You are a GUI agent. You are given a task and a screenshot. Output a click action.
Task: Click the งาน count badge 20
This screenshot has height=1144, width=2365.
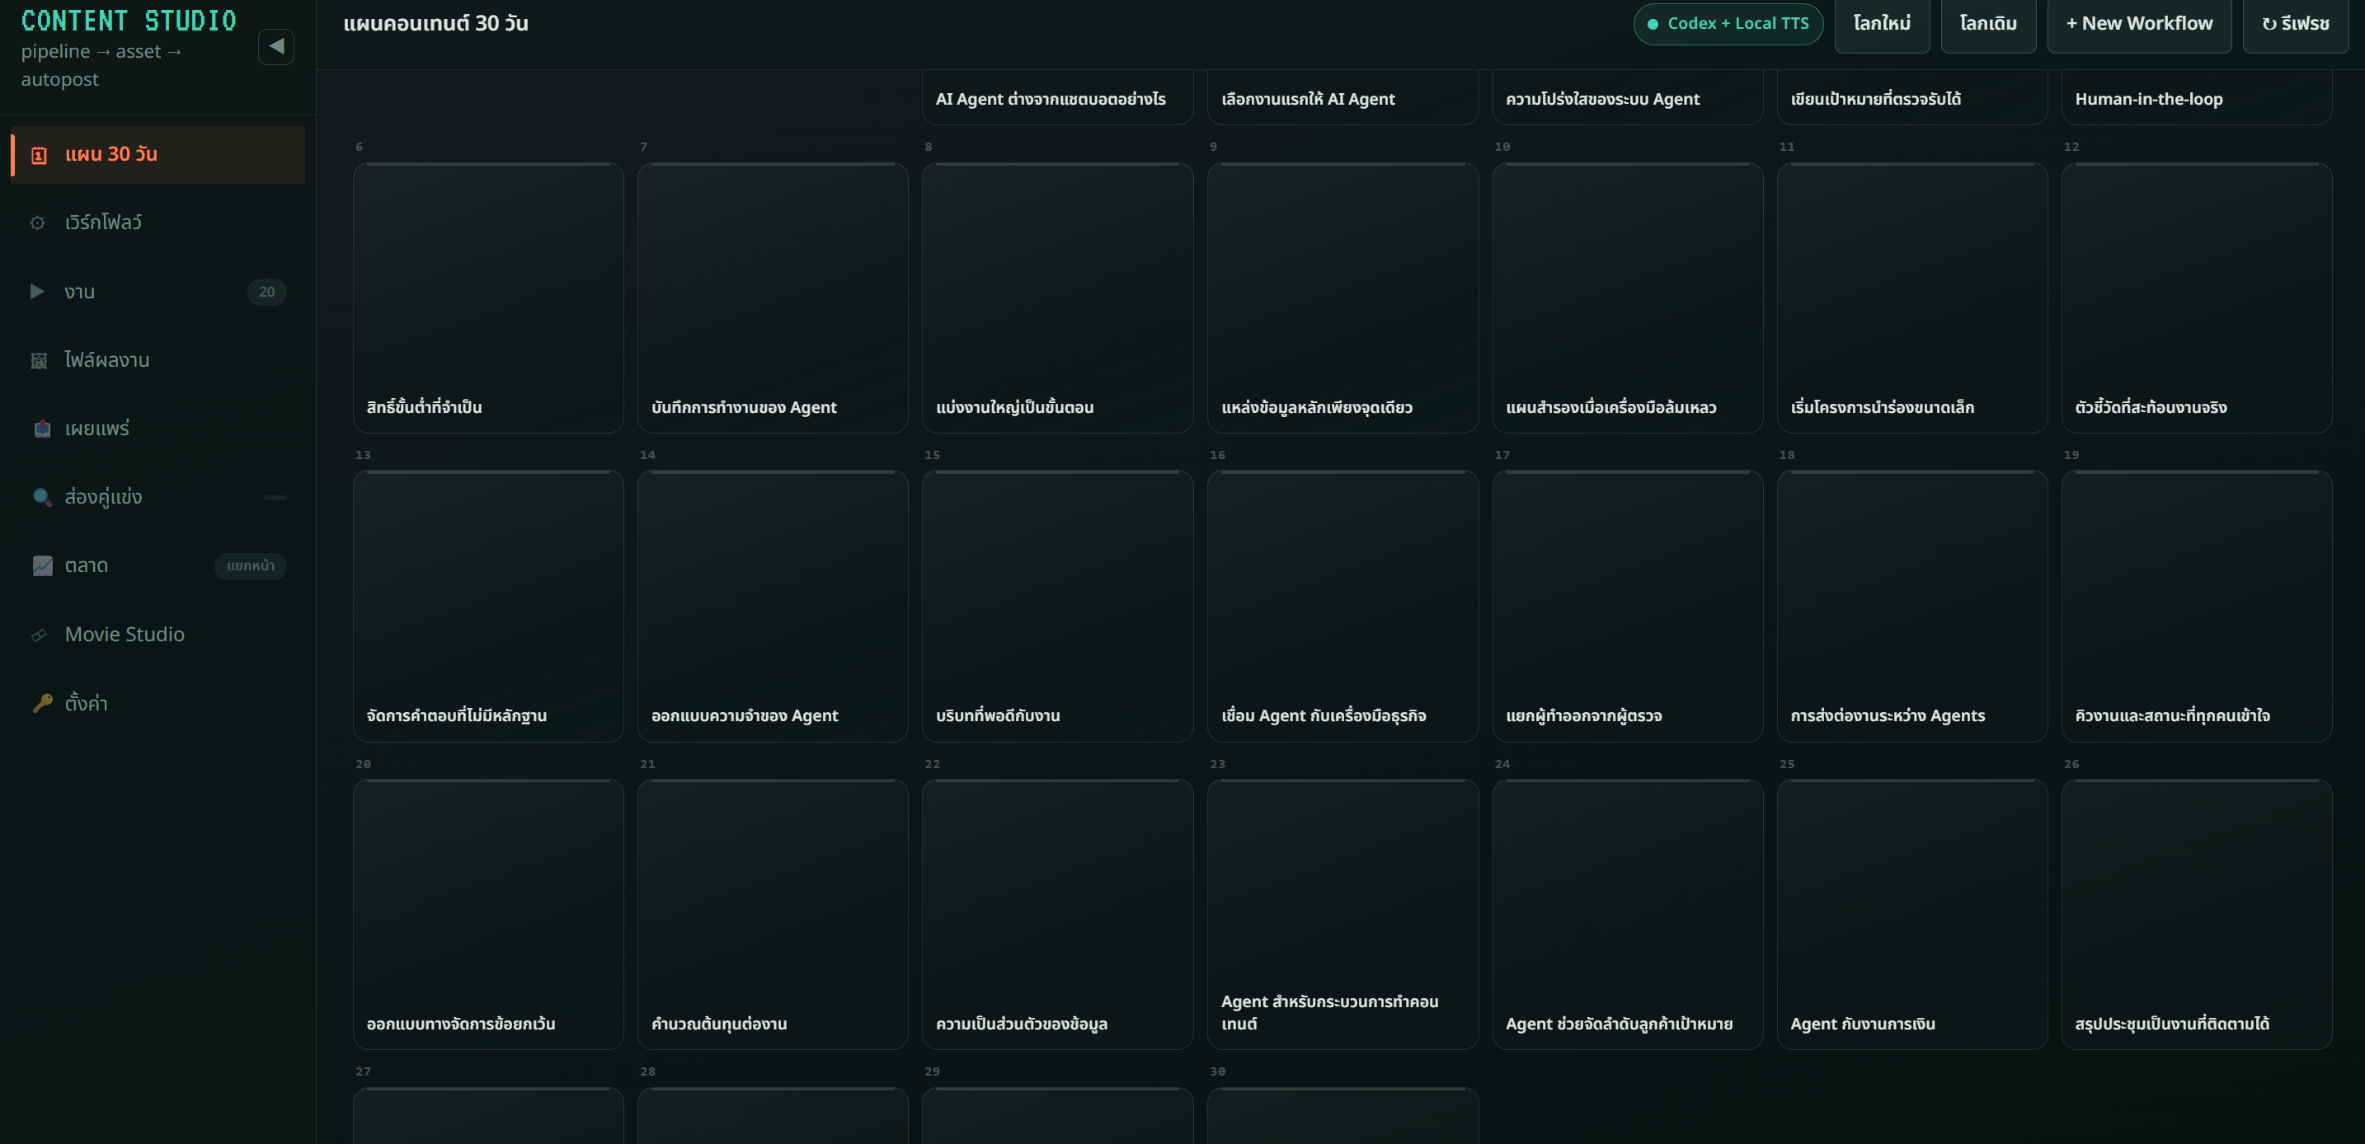[x=266, y=292]
